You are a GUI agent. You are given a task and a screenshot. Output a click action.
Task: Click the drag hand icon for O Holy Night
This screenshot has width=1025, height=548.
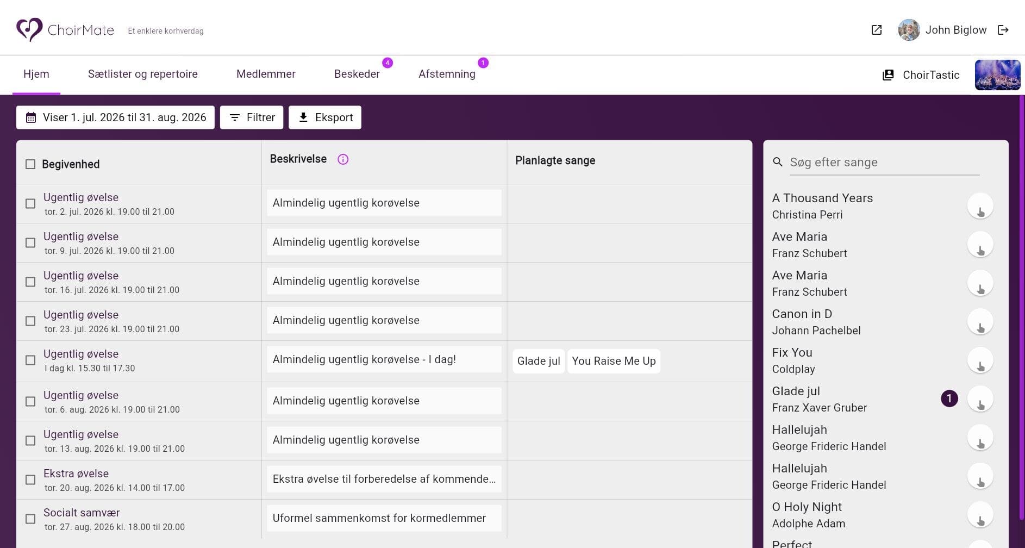[x=980, y=515]
